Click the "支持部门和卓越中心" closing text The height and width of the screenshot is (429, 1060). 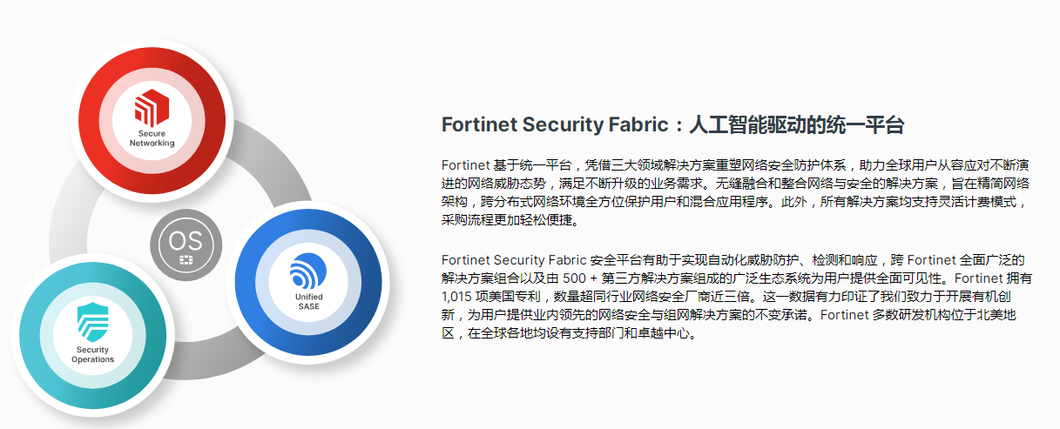625,332
